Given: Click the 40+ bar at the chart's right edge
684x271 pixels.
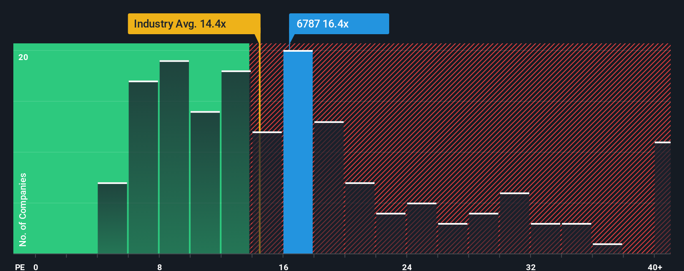Looking at the screenshot, I should 663,198.
